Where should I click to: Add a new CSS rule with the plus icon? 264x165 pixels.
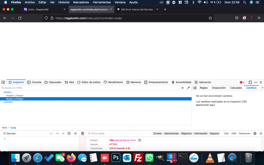182,88
